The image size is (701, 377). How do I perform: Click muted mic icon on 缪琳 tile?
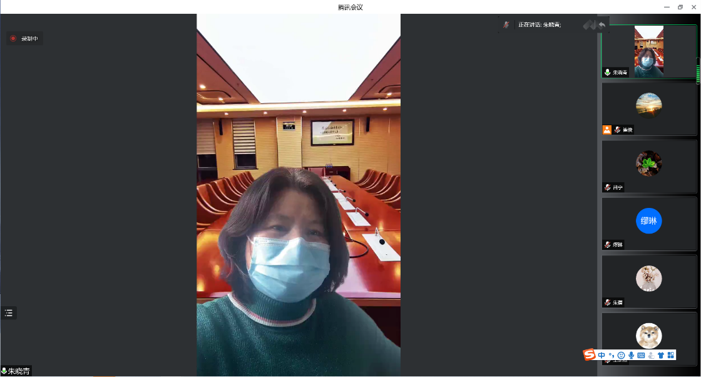point(607,245)
